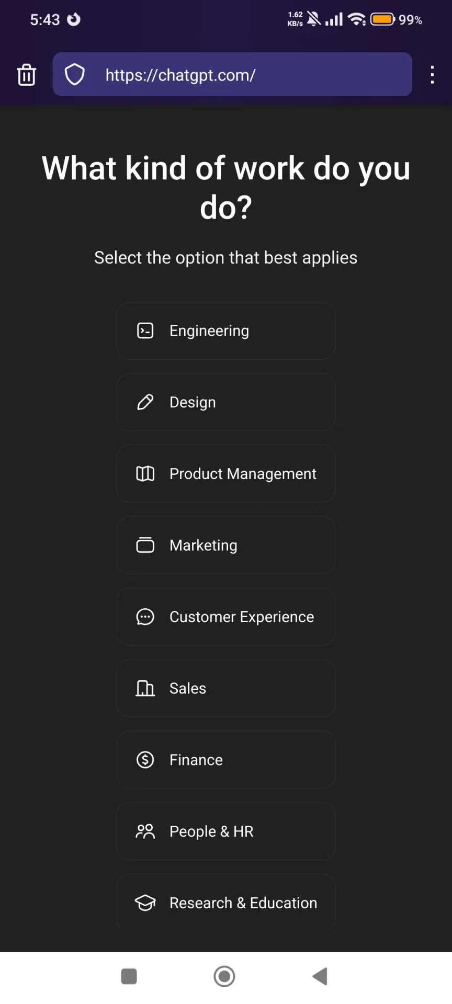Tap the Android back navigation button
The width and height of the screenshot is (452, 1004).
point(320,976)
